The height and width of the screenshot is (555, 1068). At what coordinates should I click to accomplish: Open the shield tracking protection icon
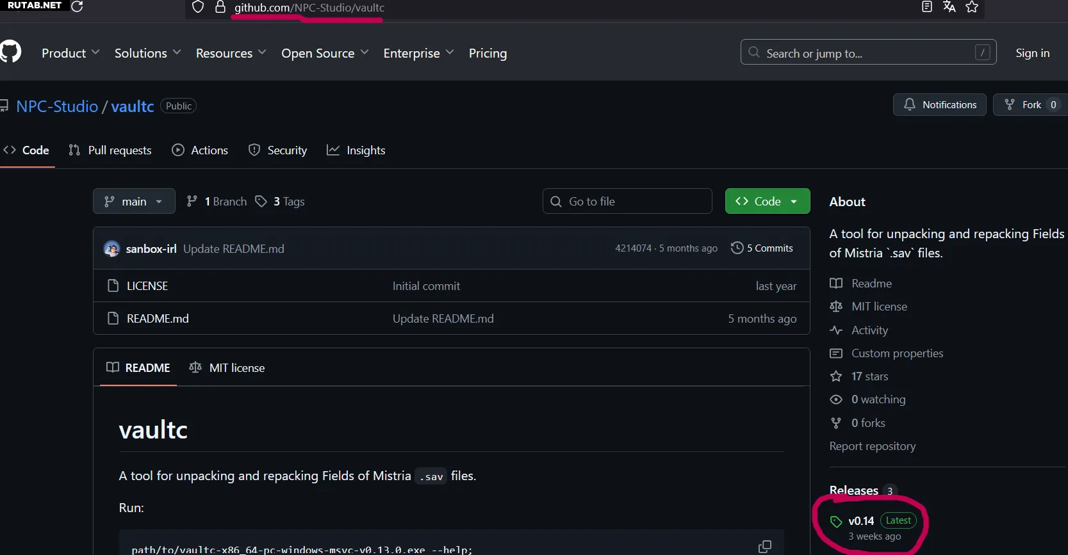click(198, 7)
